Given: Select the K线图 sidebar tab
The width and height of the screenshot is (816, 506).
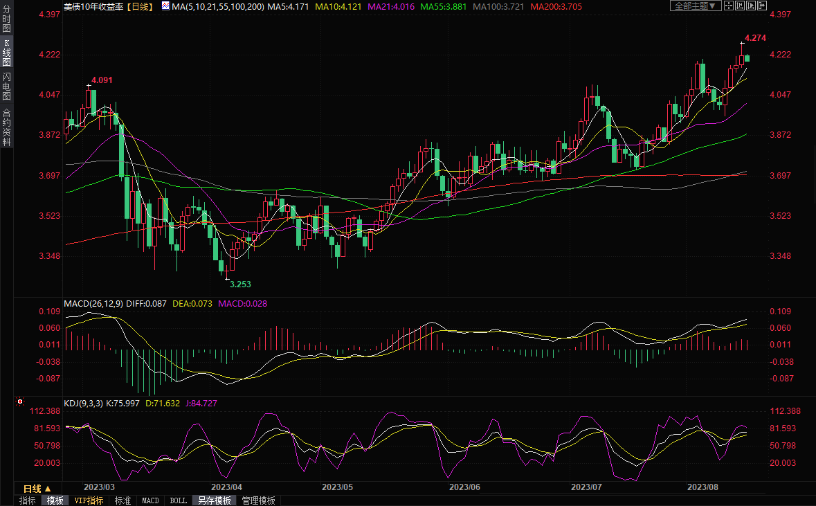Looking at the screenshot, I should [6, 53].
